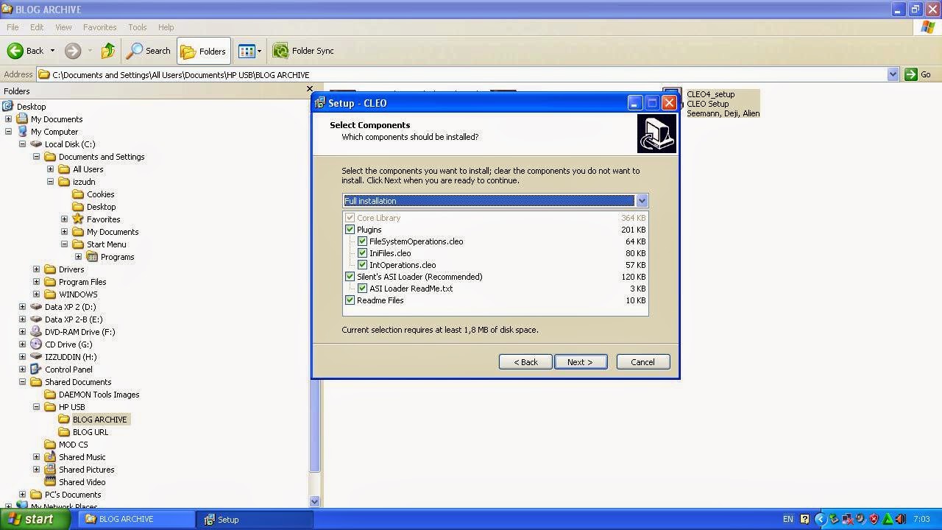The height and width of the screenshot is (530, 942).
Task: Select Favorites star folder in tree
Action: [103, 219]
